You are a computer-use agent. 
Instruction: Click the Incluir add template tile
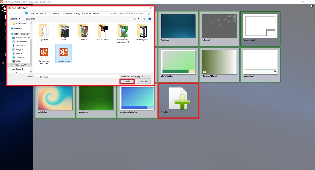(x=179, y=101)
